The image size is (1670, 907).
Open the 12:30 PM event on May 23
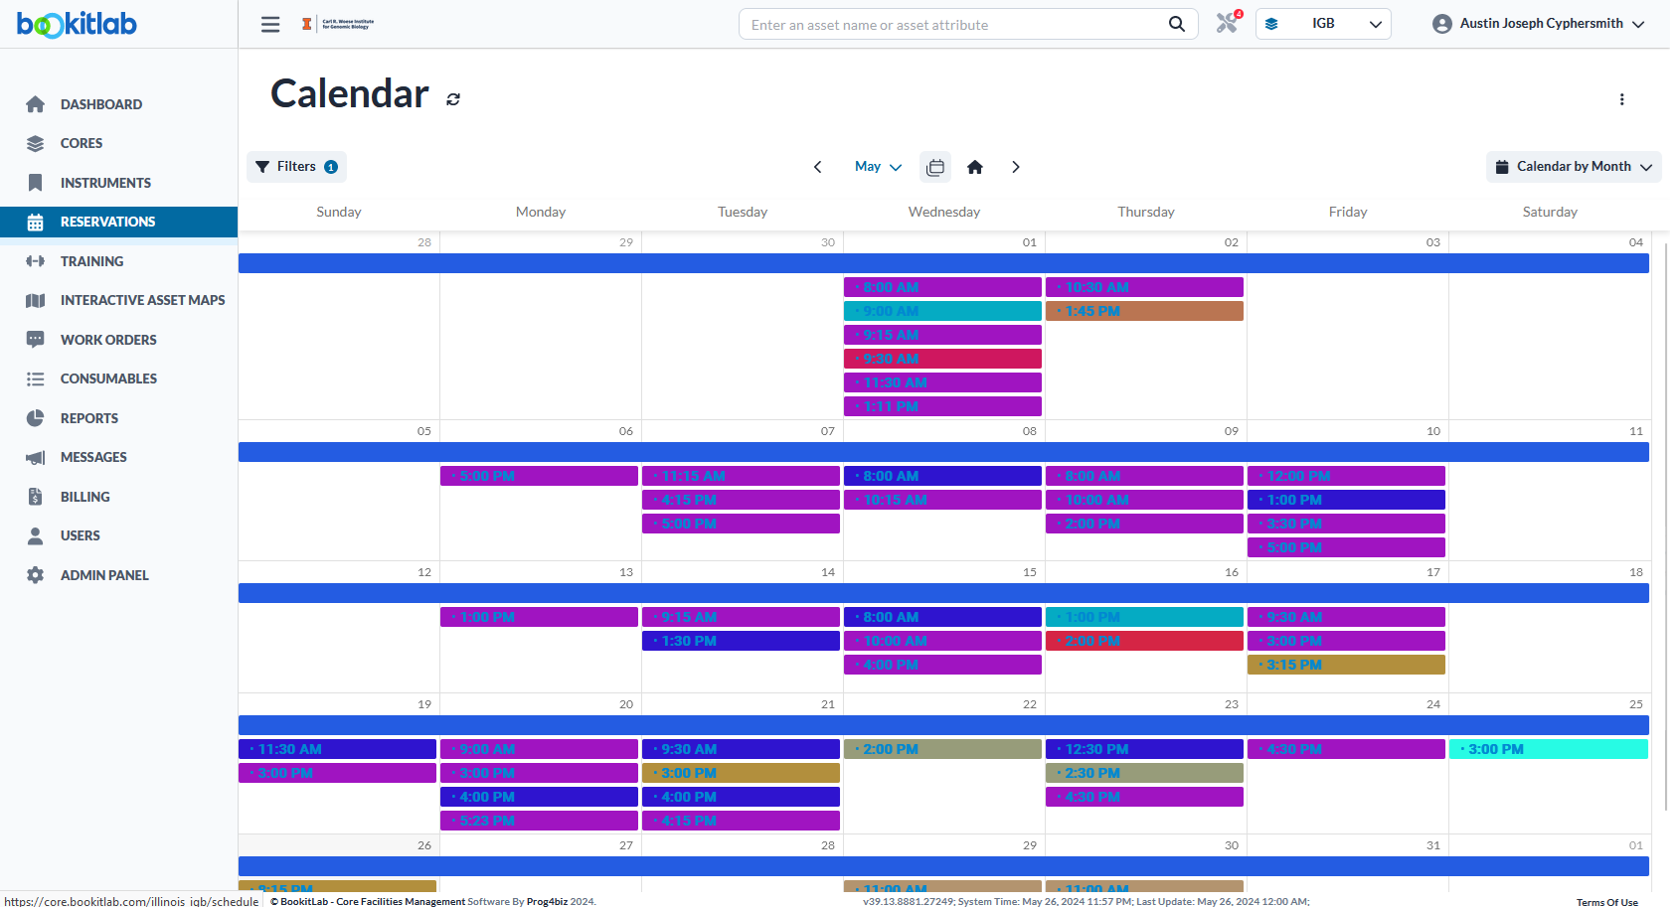[x=1144, y=749]
